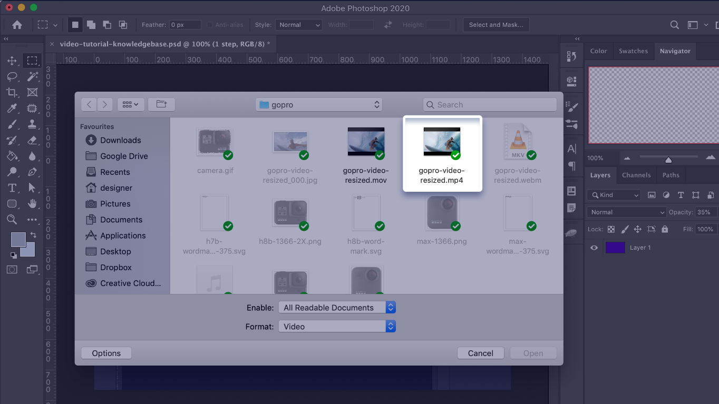Click Select and Mask button
Viewport: 719px width, 404px height.
(496, 25)
